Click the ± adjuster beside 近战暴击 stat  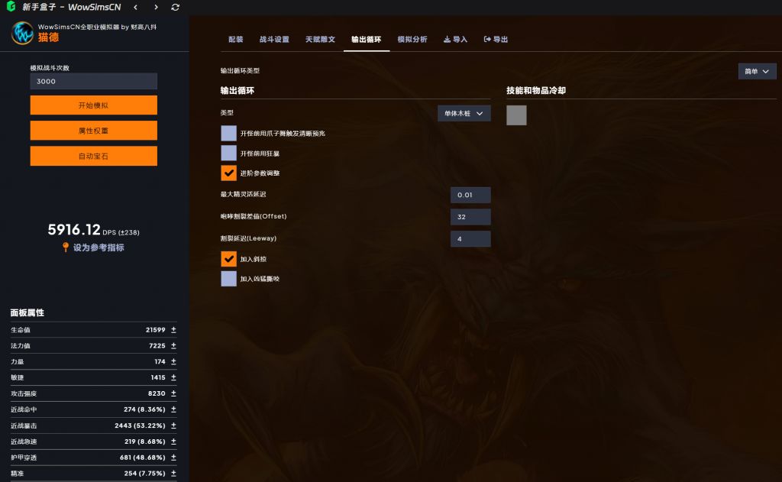173,425
